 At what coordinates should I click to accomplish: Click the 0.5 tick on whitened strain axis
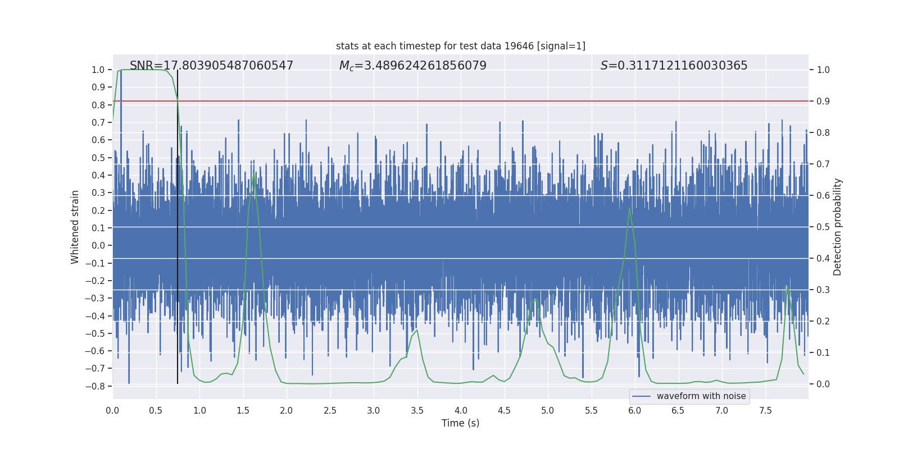[98, 158]
